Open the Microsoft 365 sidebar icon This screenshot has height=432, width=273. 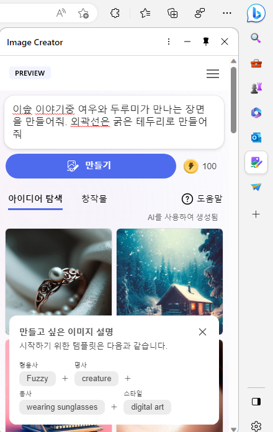256,113
